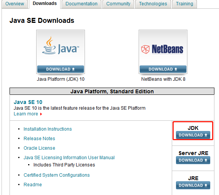Open Certified System Configurations link
219x195 pixels.
pyautogui.click(x=57, y=175)
